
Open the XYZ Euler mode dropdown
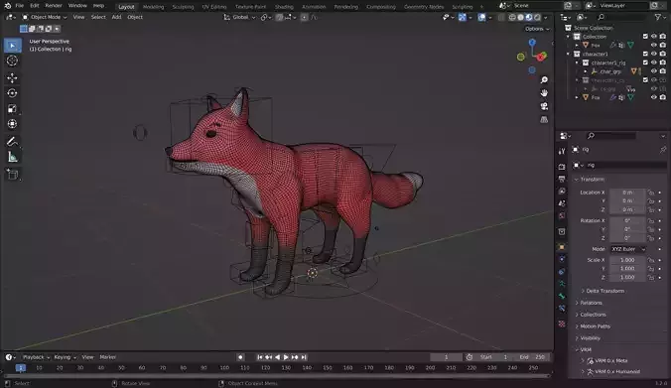point(627,249)
